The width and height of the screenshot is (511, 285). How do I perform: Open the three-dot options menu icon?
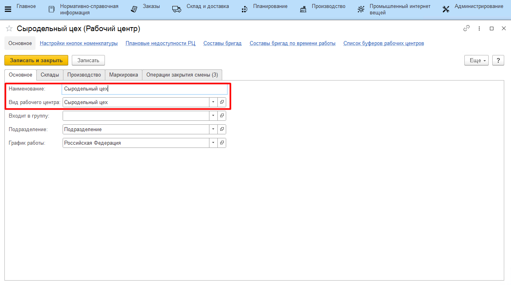point(479,29)
